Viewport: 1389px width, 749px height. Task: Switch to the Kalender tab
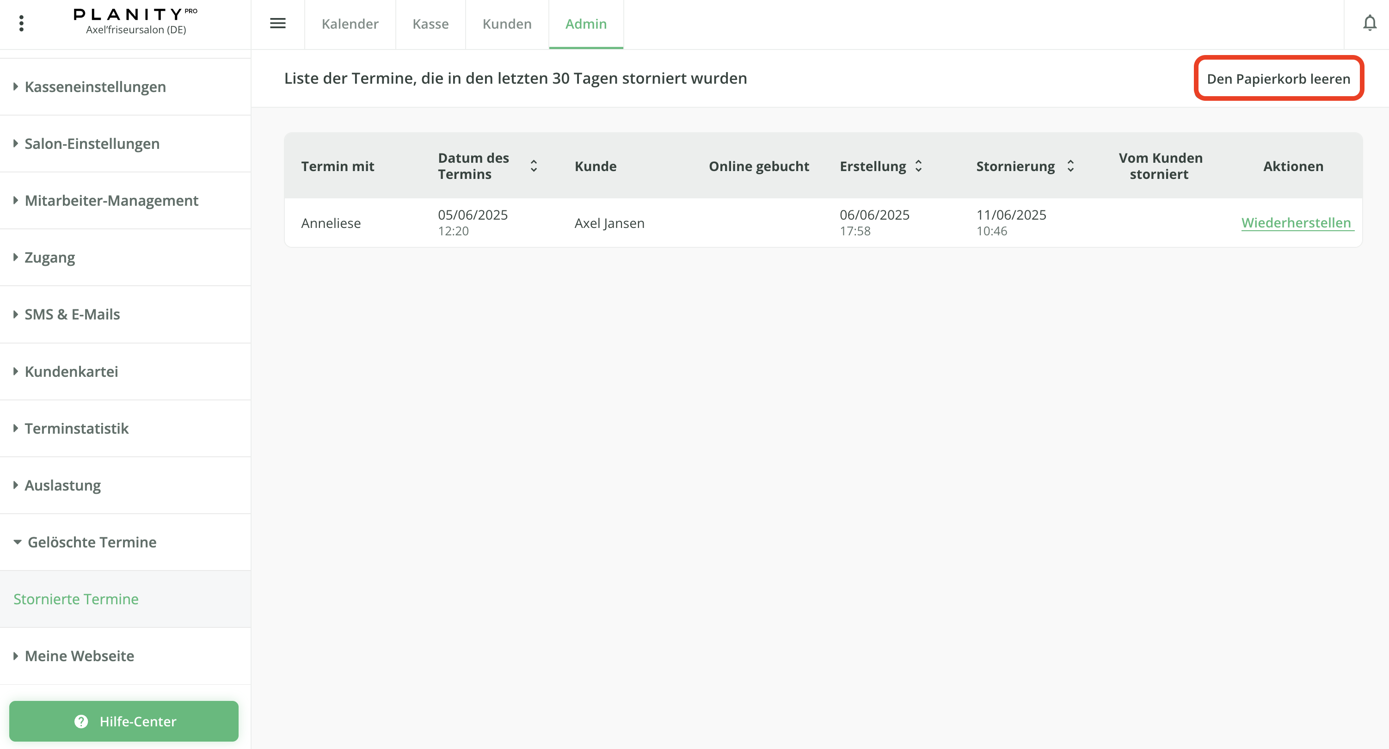click(x=350, y=24)
